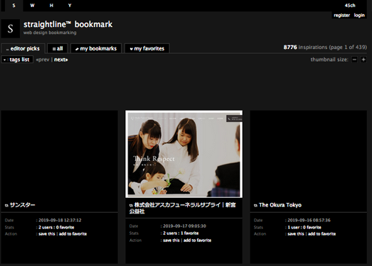Click the date 2019-09-17 09:05:30
The width and height of the screenshot is (372, 266).
184,226
